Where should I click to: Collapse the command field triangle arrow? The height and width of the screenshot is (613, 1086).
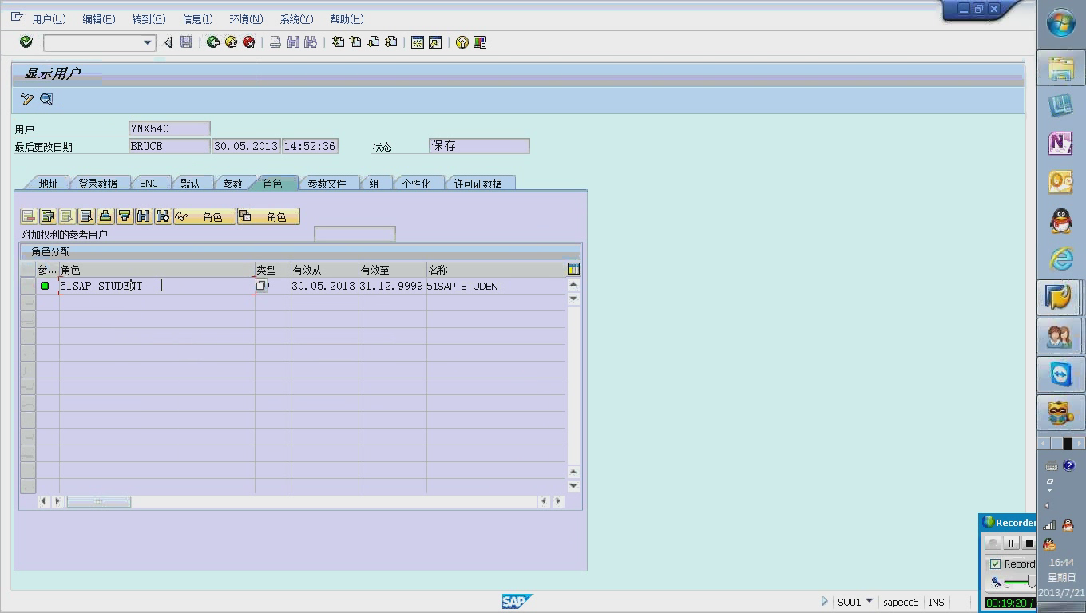pos(168,42)
